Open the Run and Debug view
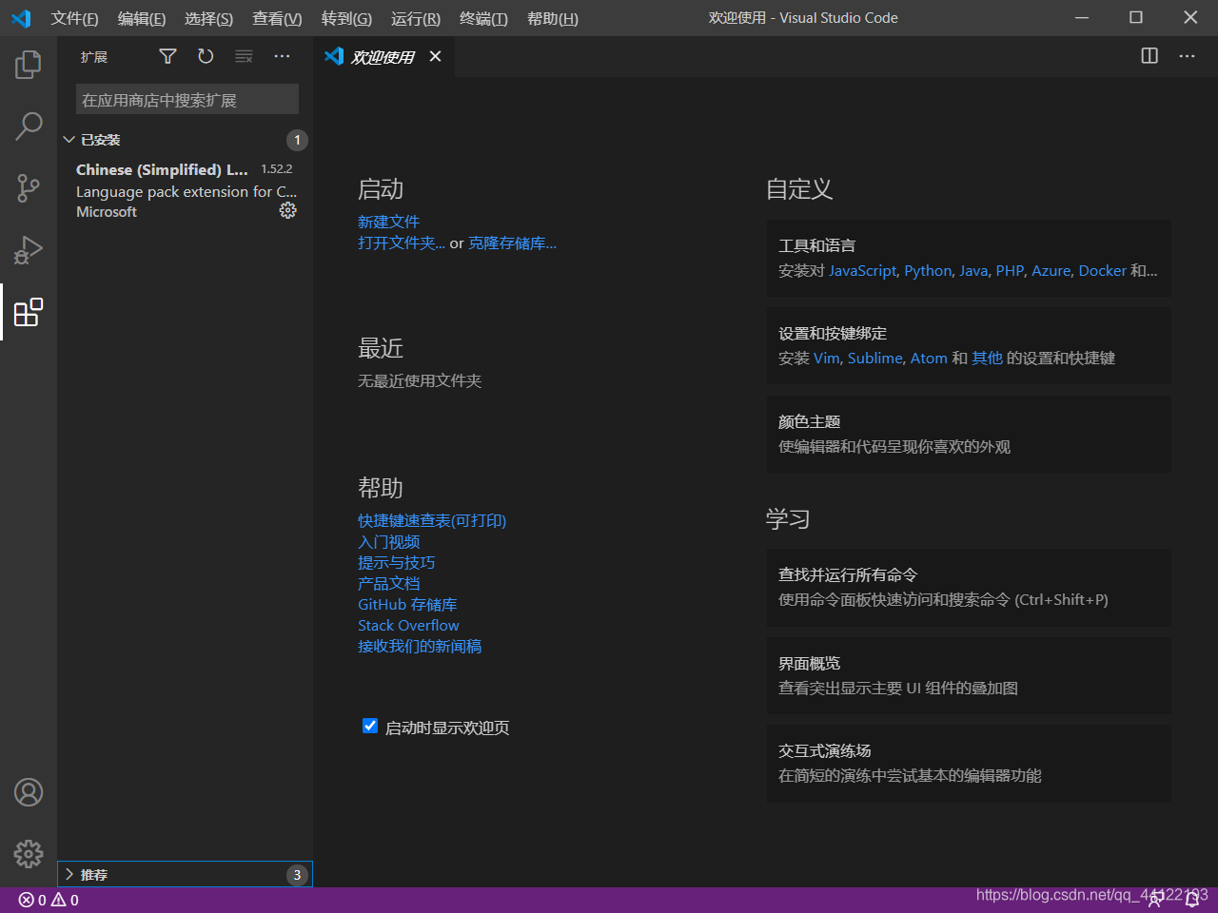The height and width of the screenshot is (913, 1218). pos(29,250)
